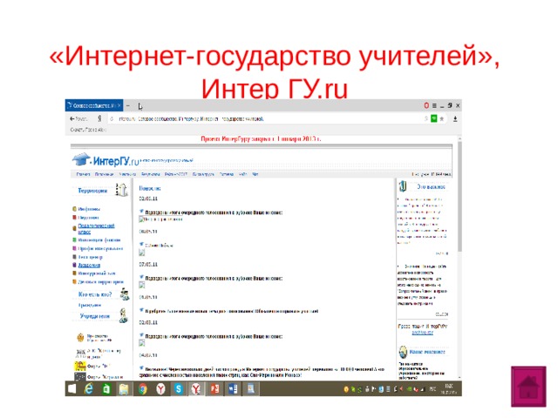Open the green Store app on taskbar
Image resolution: width=558 pixels, height=418 pixels.
(106, 389)
